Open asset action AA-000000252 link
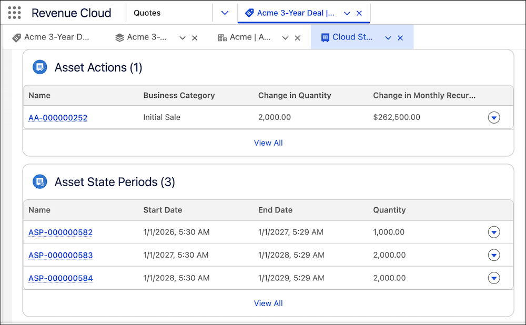The height and width of the screenshot is (325, 526). click(58, 118)
